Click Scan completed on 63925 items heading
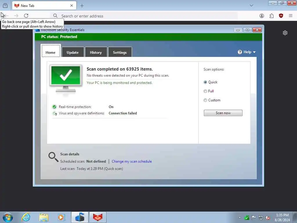 click(120, 69)
